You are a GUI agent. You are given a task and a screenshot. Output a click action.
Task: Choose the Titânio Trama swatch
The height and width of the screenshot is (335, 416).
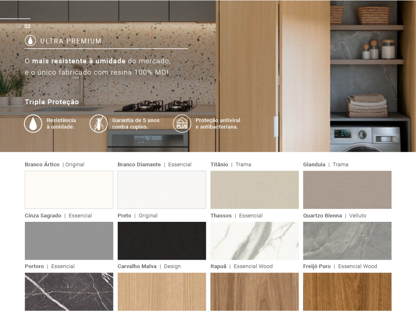254,190
